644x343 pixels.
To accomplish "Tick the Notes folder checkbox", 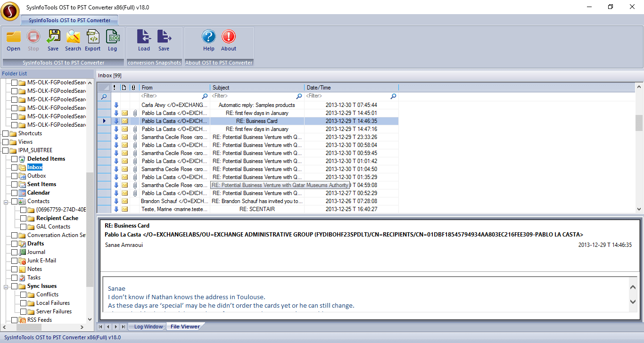I will coord(14,269).
